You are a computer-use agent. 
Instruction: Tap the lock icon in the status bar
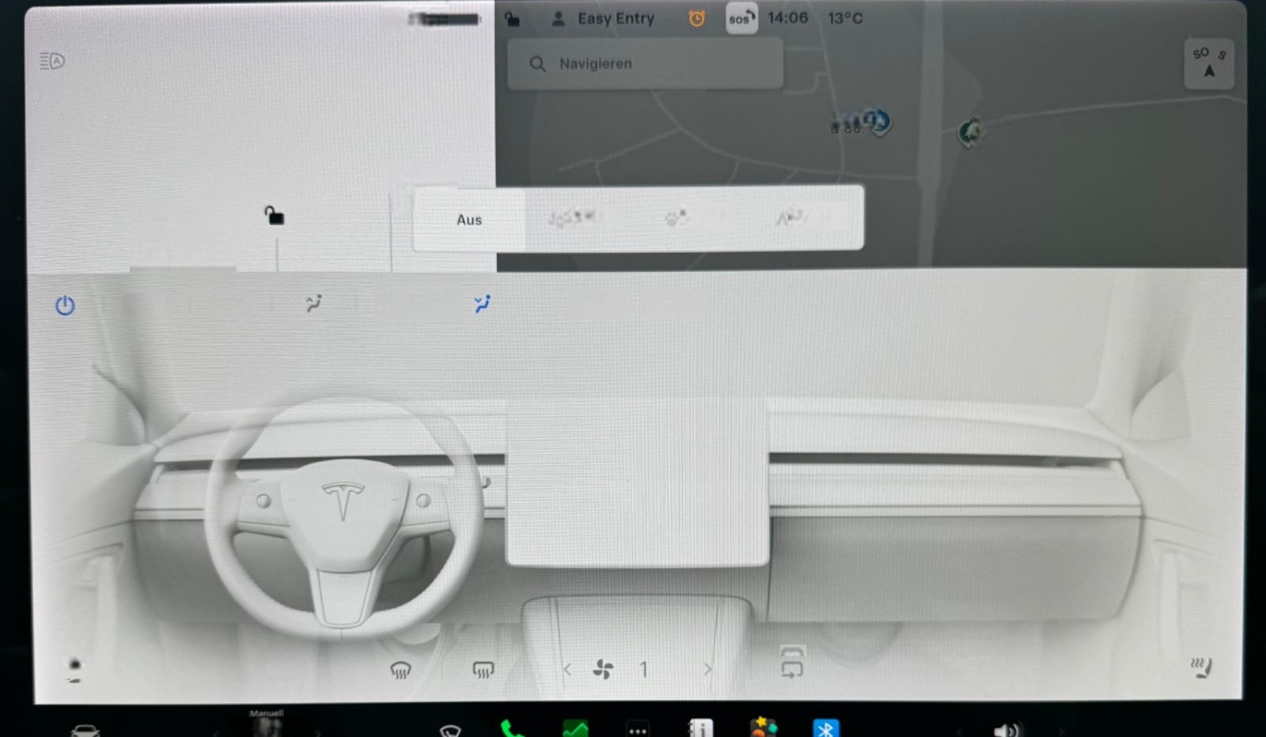[513, 19]
